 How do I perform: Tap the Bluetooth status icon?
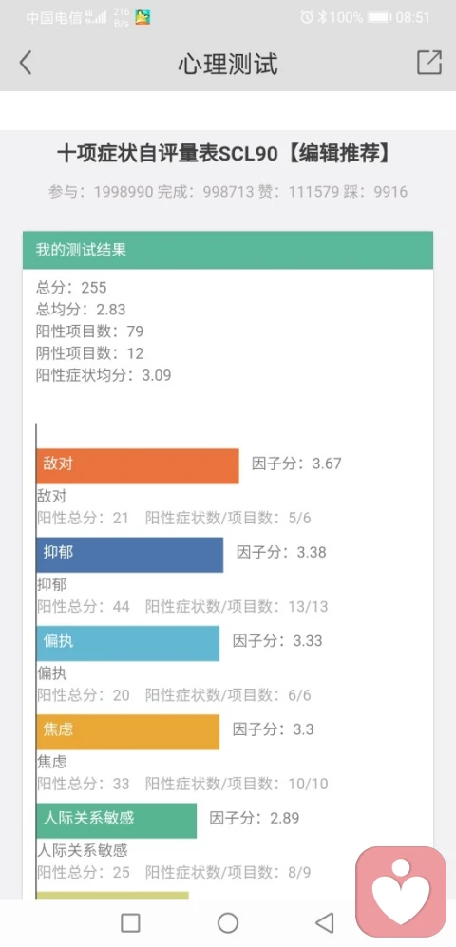coord(322,17)
